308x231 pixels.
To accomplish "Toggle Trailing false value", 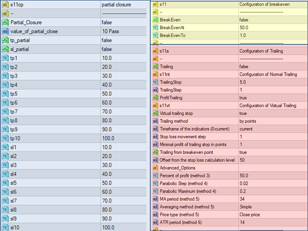I will point(244,66).
